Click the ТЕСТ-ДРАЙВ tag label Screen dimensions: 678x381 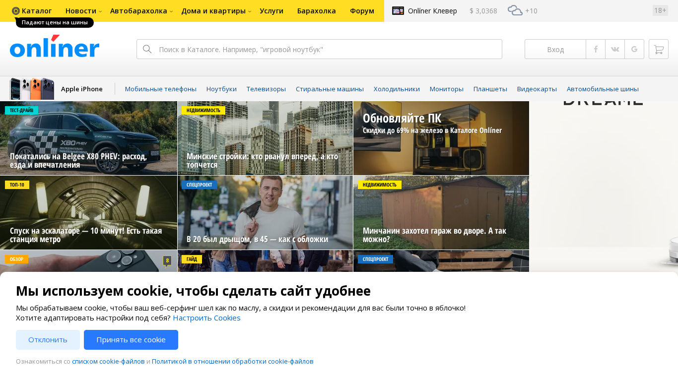point(21,110)
